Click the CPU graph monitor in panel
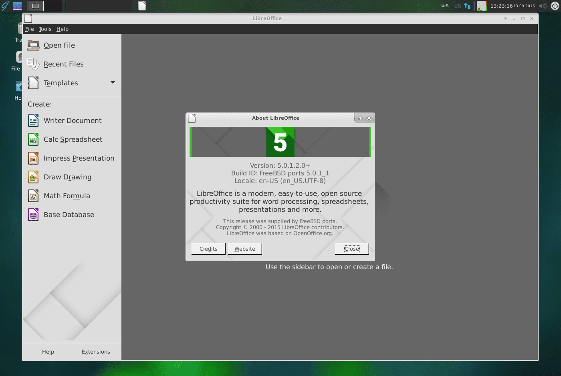Image resolution: width=561 pixels, height=376 pixels. tap(482, 6)
